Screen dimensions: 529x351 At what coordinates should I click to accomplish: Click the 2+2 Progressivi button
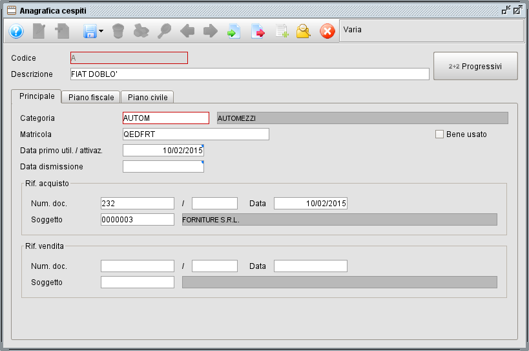coord(475,66)
